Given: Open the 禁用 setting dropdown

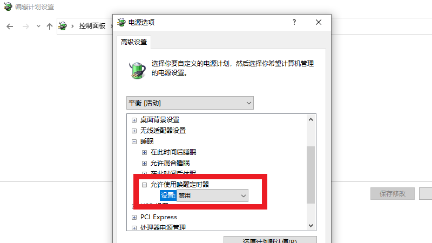Looking at the screenshot, I should [x=212, y=195].
